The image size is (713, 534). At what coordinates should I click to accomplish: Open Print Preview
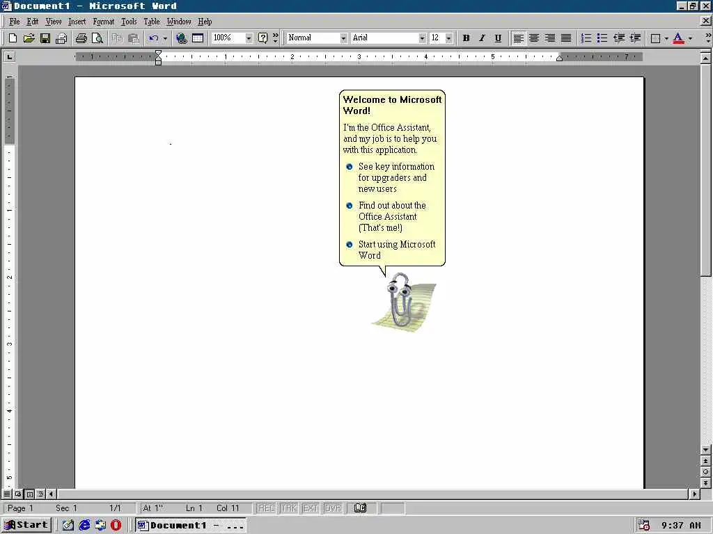click(x=97, y=38)
